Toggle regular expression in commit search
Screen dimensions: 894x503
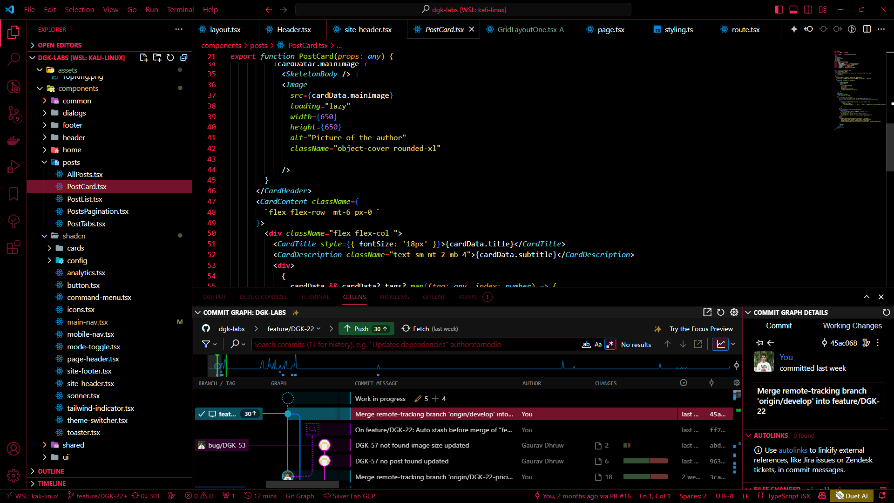click(610, 345)
